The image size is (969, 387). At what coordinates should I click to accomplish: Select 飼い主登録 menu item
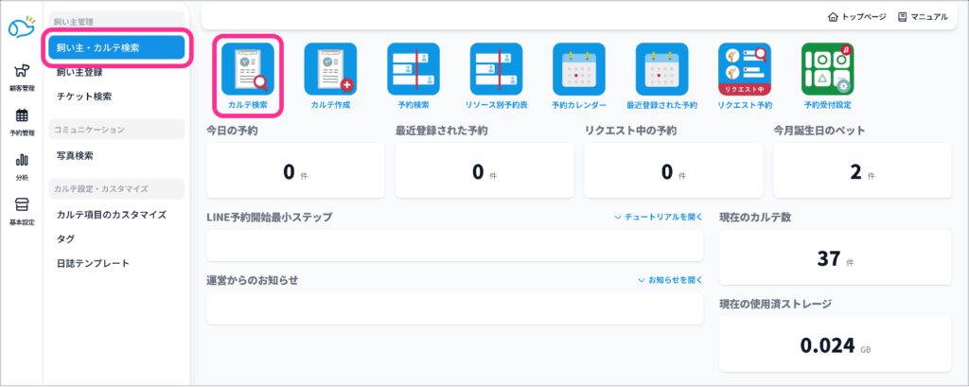(79, 72)
